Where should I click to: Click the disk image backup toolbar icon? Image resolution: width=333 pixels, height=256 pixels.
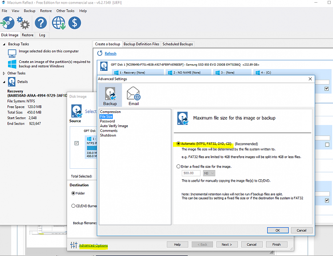(8, 23)
